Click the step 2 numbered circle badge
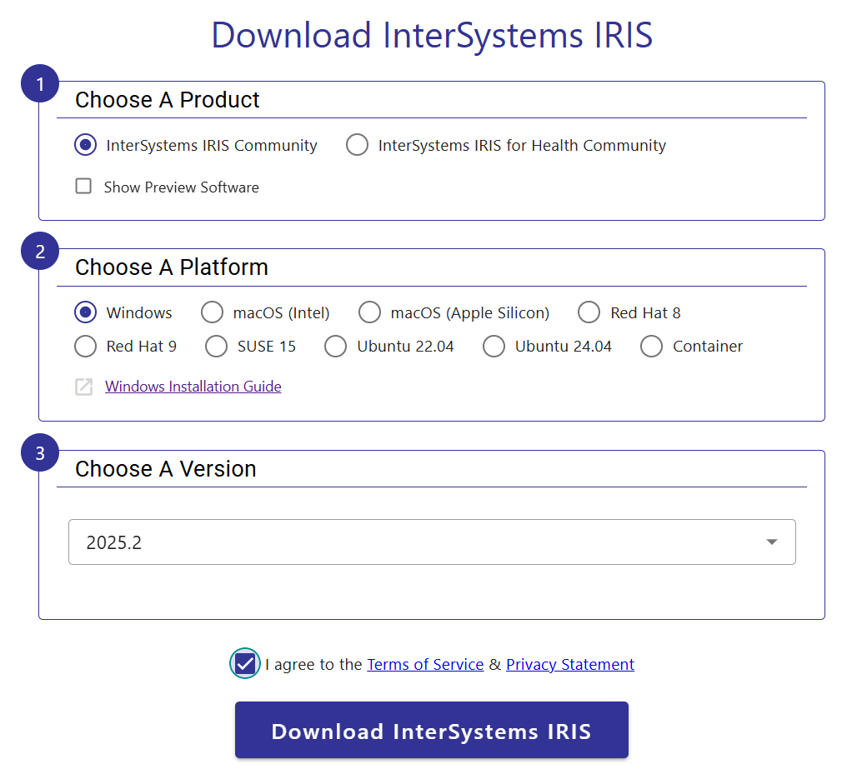This screenshot has height=774, width=852. (x=39, y=251)
